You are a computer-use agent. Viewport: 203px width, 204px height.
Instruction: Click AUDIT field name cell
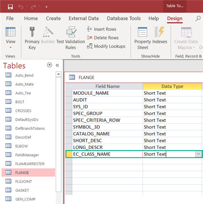point(107,100)
